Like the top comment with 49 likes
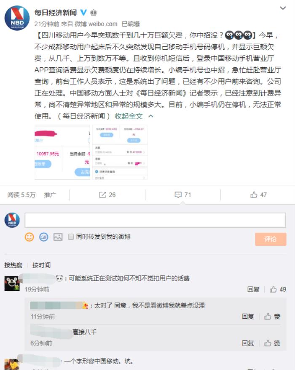 coord(278,289)
